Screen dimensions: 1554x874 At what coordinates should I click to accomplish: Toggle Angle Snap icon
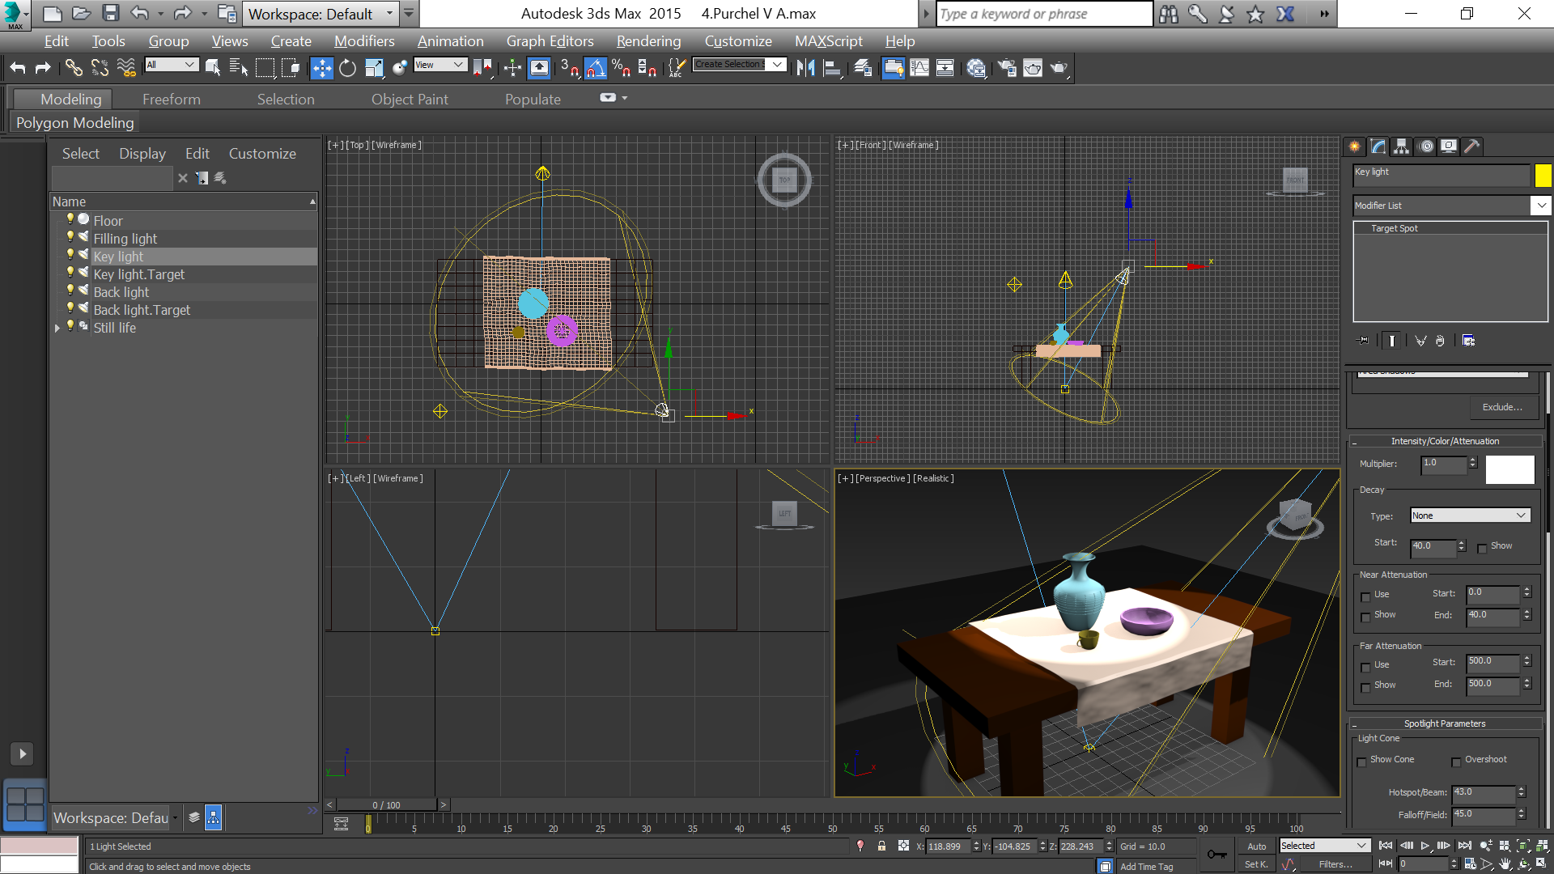pyautogui.click(x=595, y=68)
